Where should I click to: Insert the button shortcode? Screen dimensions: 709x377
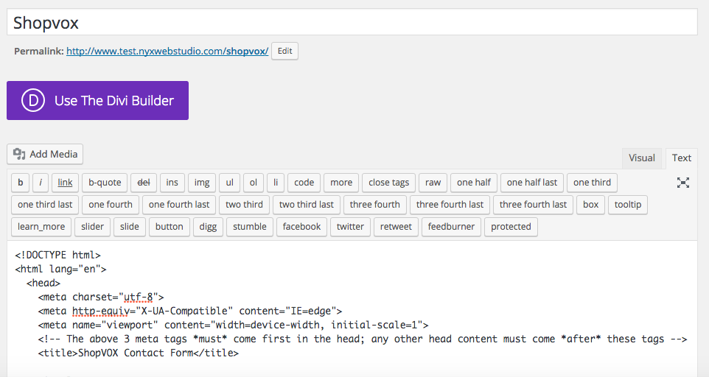[x=170, y=227]
